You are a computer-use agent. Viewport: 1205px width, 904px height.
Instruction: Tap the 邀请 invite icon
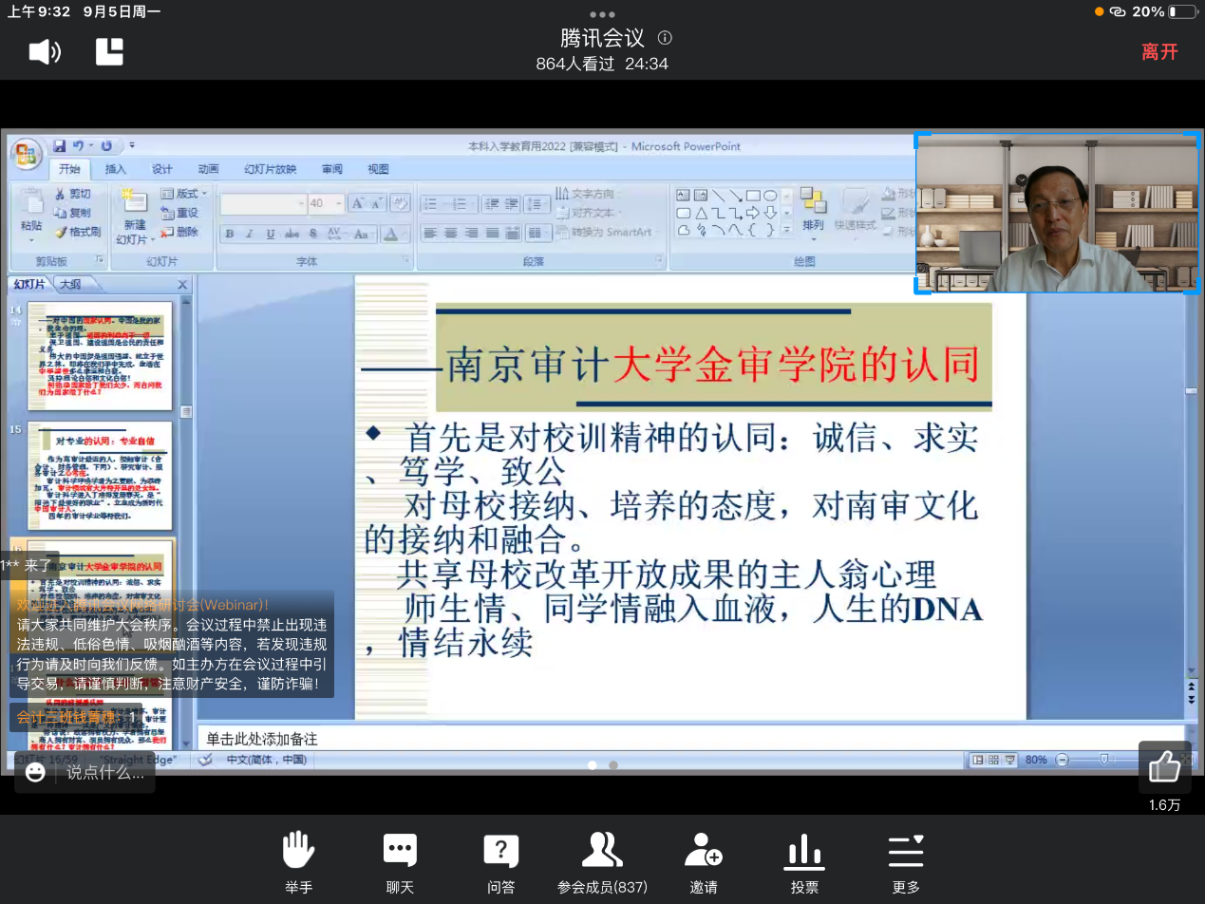tap(704, 860)
